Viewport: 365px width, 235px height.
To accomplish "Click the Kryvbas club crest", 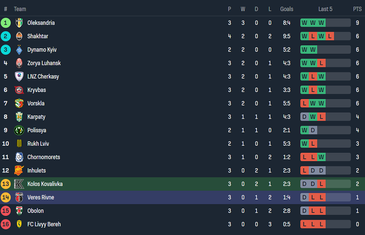I will (x=19, y=90).
